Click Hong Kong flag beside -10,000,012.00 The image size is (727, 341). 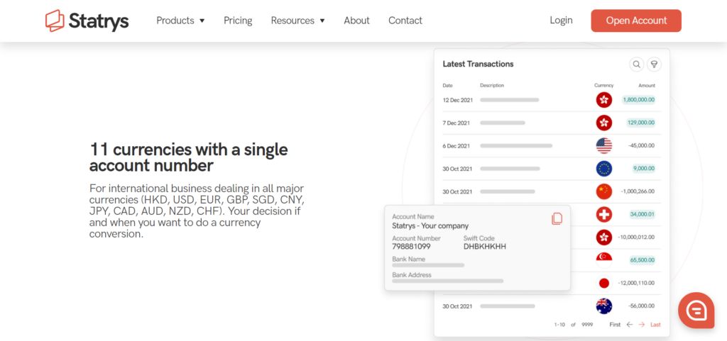click(x=603, y=237)
